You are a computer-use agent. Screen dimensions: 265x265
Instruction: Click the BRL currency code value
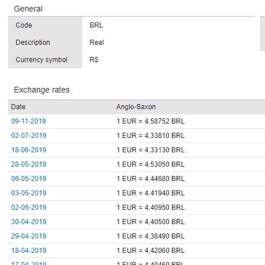(96, 25)
